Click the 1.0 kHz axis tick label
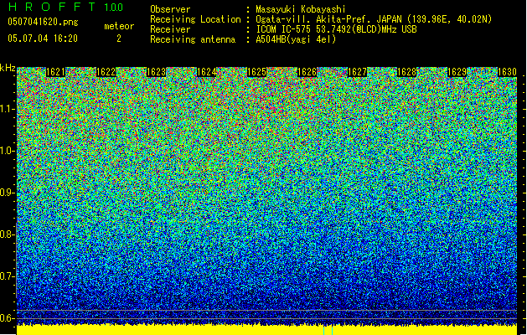Image resolution: width=527 pixels, height=335 pixels. pos(8,151)
